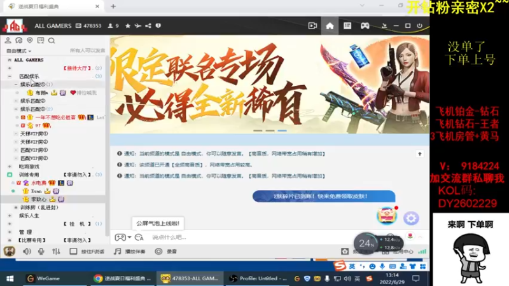Select the 训练专用 channel
The image size is (509, 286).
coord(29,174)
